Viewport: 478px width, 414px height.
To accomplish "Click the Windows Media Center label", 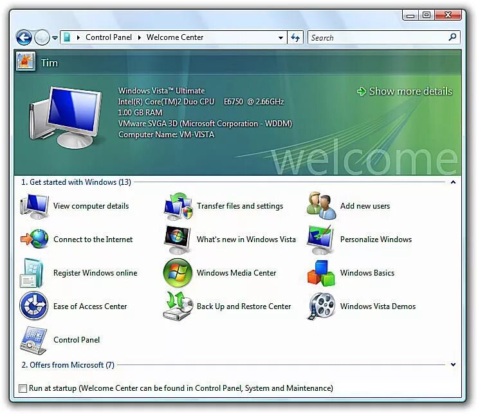I will click(236, 273).
